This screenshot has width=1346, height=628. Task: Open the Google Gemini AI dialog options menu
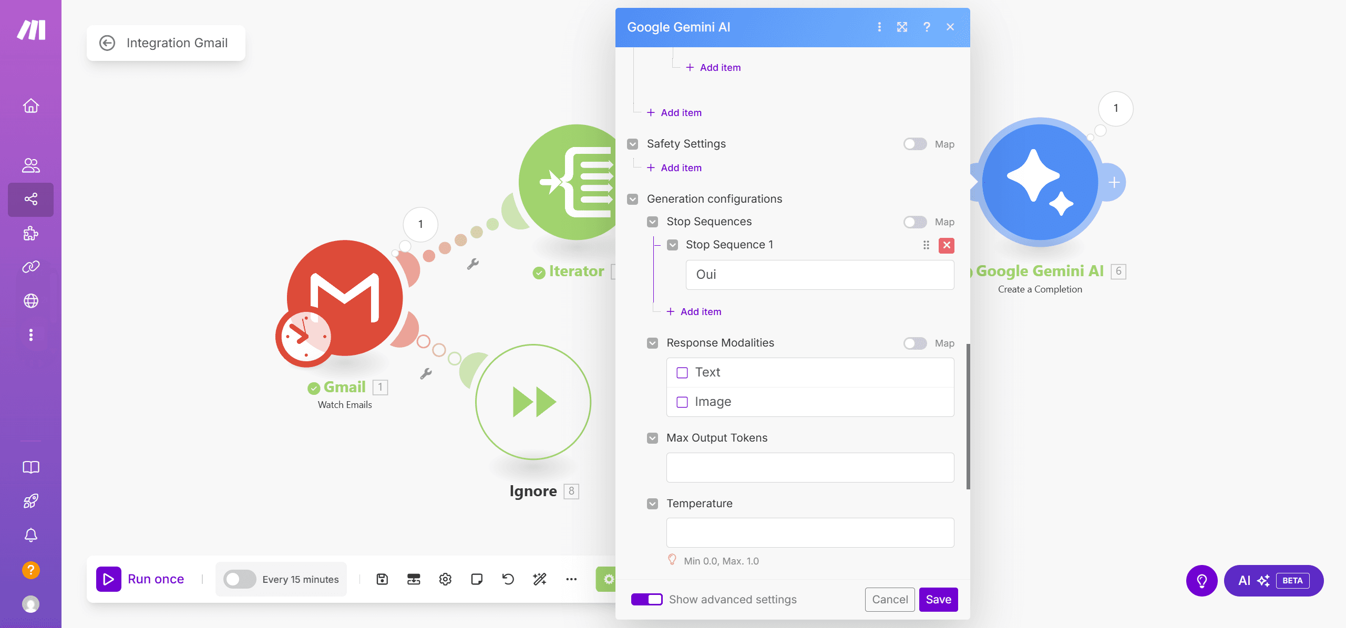tap(879, 27)
